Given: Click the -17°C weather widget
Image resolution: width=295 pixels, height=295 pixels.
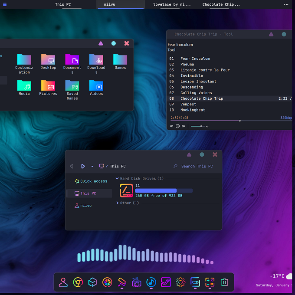Looking at the screenshot, I should [x=281, y=276].
